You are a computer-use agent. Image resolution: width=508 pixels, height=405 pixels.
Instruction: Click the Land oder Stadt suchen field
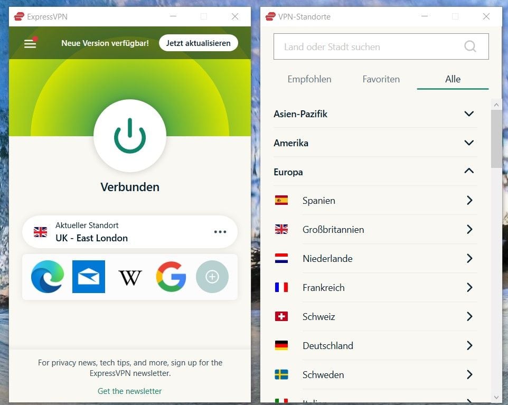(381, 46)
